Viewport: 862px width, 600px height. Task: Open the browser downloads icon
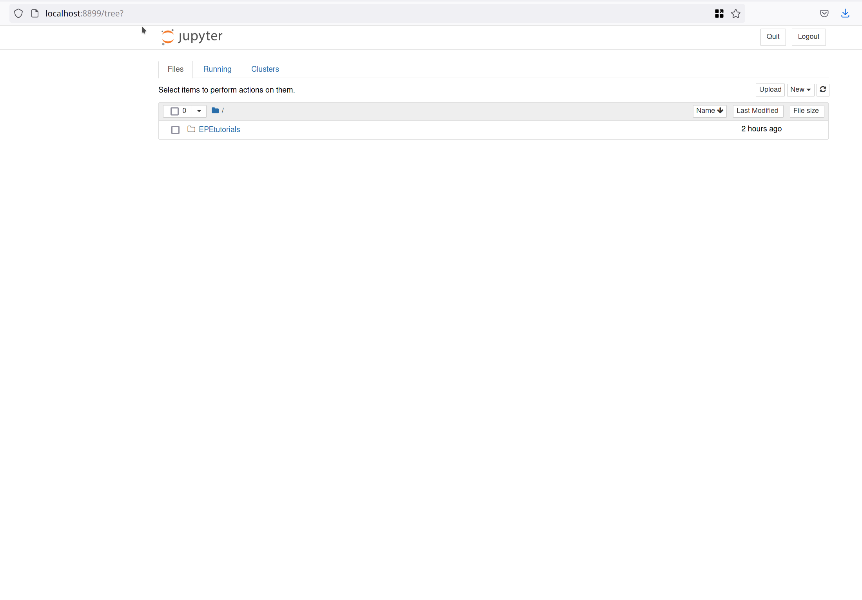point(845,14)
